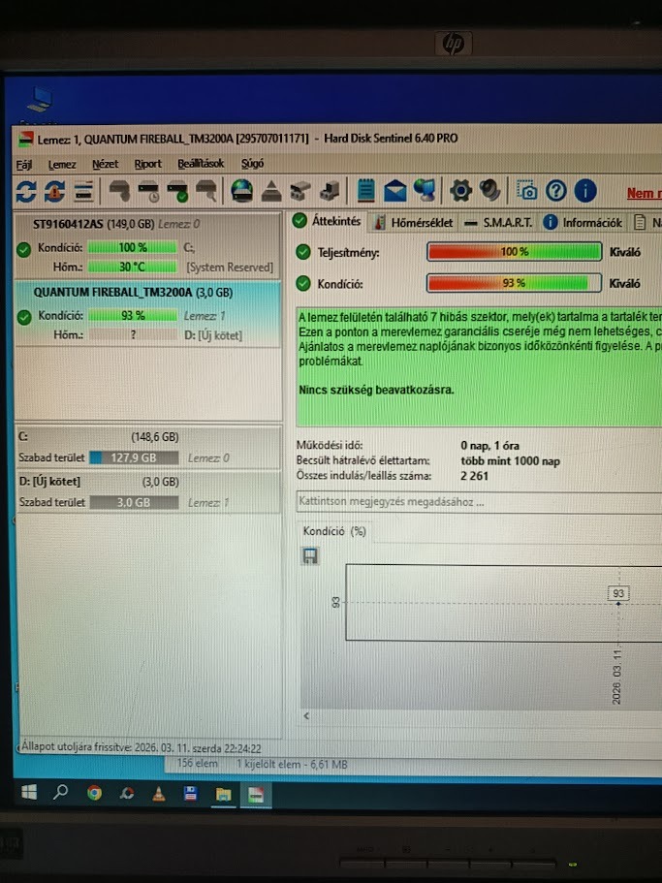
Task: Open the gear settings toolbar icon
Action: 460,191
